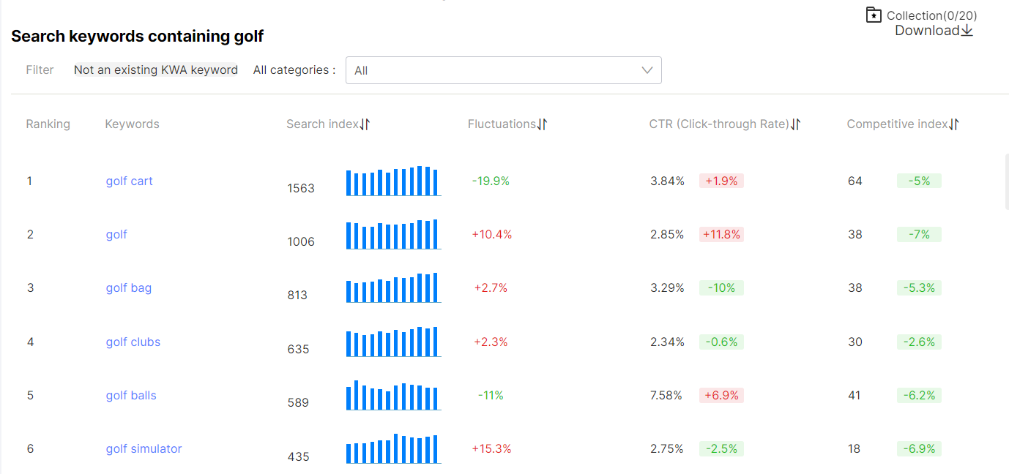1009x474 pixels.
Task: Open the 'golf simulator' keyword link
Action: tap(144, 448)
